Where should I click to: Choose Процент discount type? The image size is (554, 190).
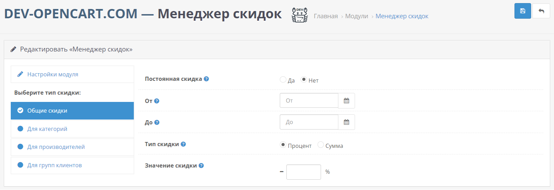pos(283,145)
